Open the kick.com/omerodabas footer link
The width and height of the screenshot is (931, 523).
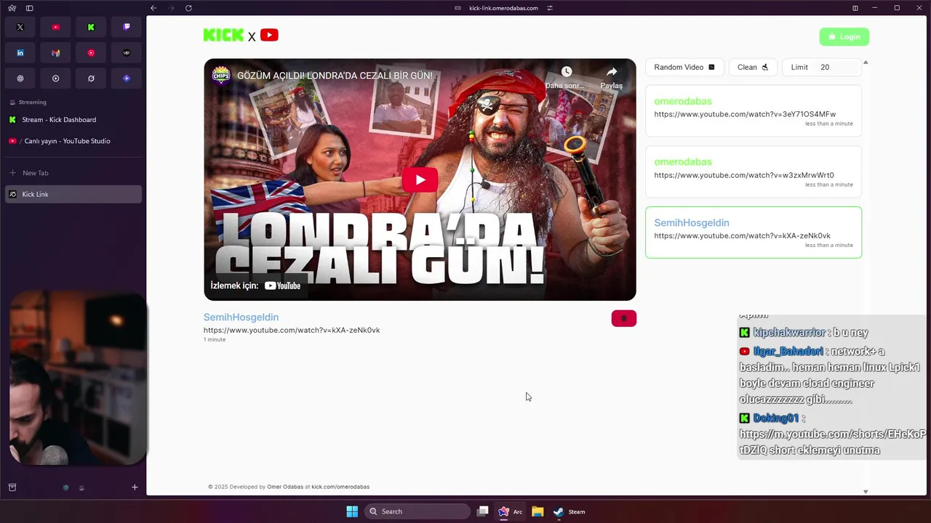pos(340,487)
